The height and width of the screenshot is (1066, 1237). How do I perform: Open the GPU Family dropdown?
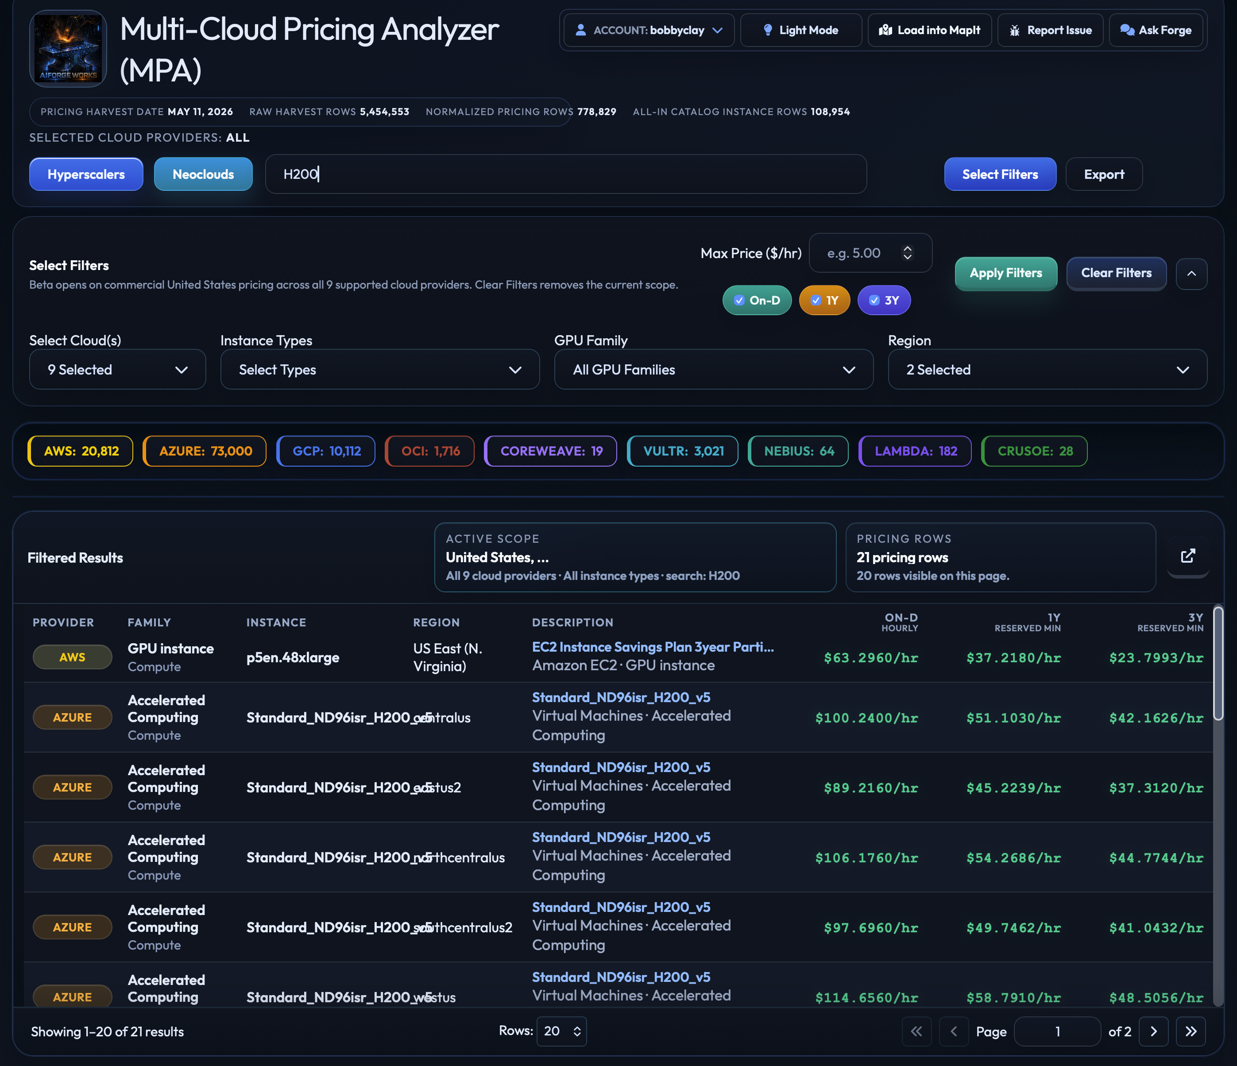pyautogui.click(x=713, y=370)
